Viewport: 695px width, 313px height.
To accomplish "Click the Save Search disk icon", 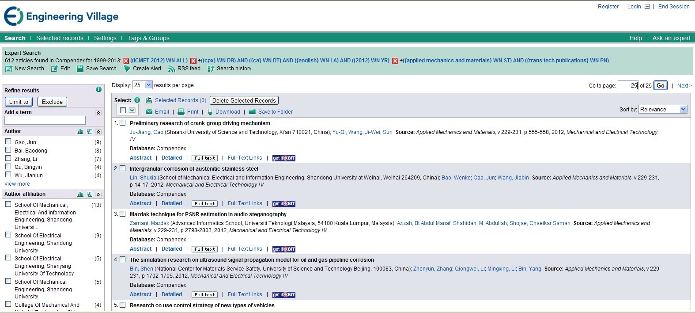I will 80,69.
